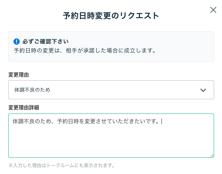Click the footnote about トークルーム display
This screenshot has width=222, height=174.
click(61, 165)
